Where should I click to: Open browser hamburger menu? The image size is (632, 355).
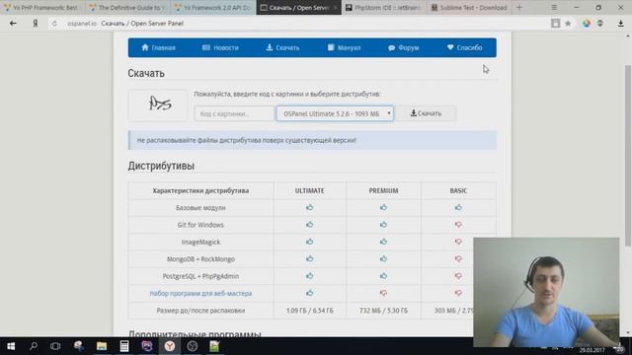coord(554,7)
